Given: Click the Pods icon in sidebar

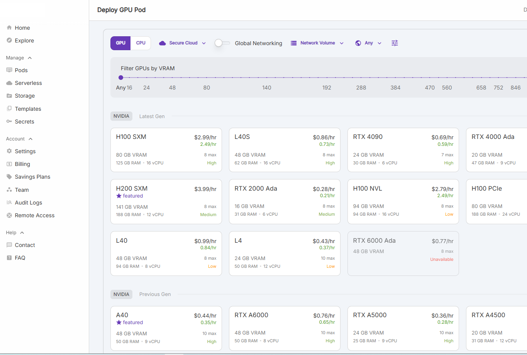Looking at the screenshot, I should 9,70.
